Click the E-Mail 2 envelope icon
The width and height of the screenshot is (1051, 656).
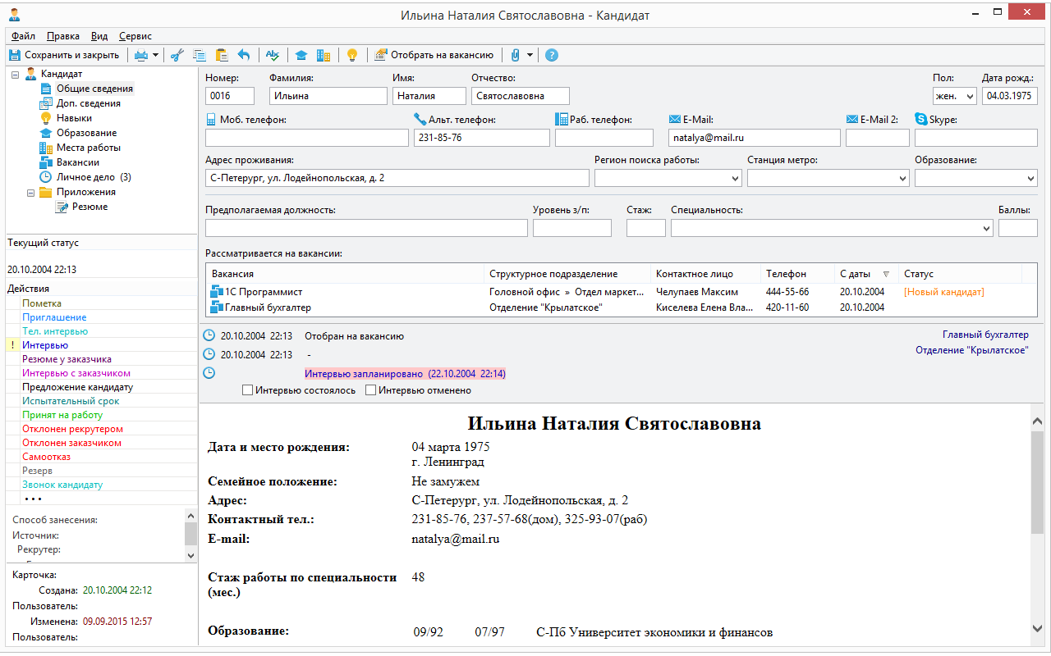(x=851, y=119)
